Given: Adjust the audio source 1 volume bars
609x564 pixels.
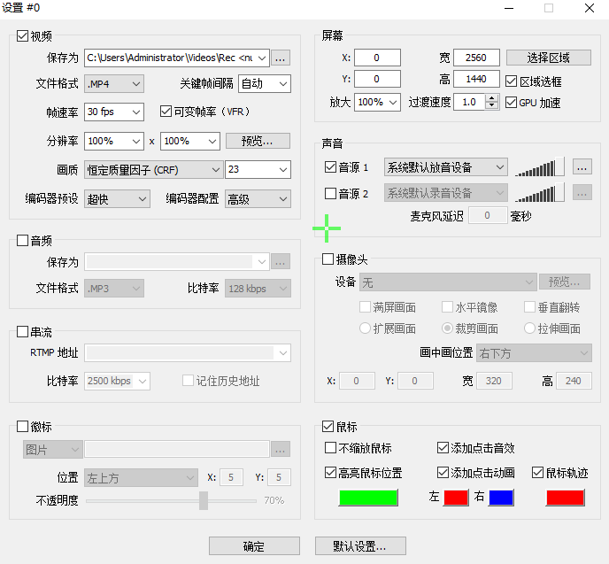Looking at the screenshot, I should tap(540, 166).
